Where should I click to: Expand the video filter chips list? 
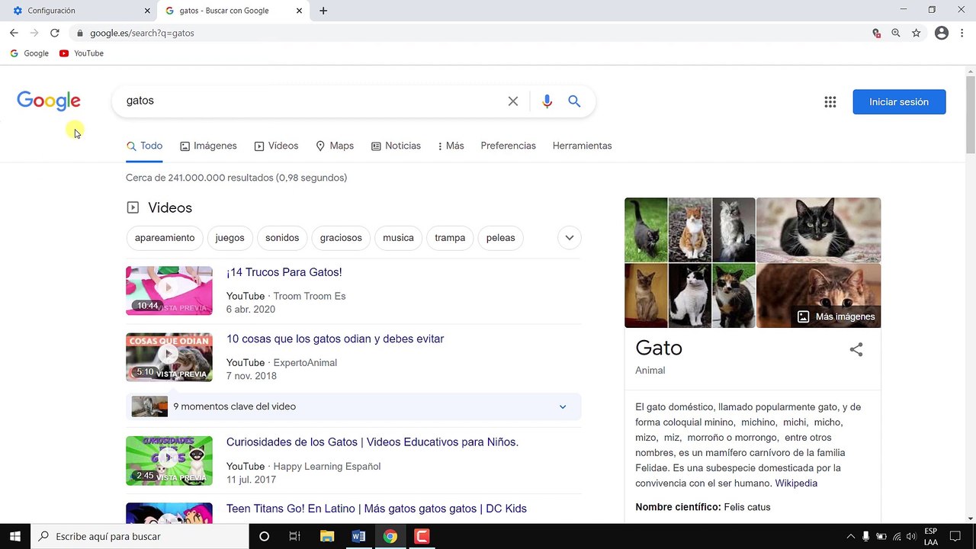[x=569, y=238]
